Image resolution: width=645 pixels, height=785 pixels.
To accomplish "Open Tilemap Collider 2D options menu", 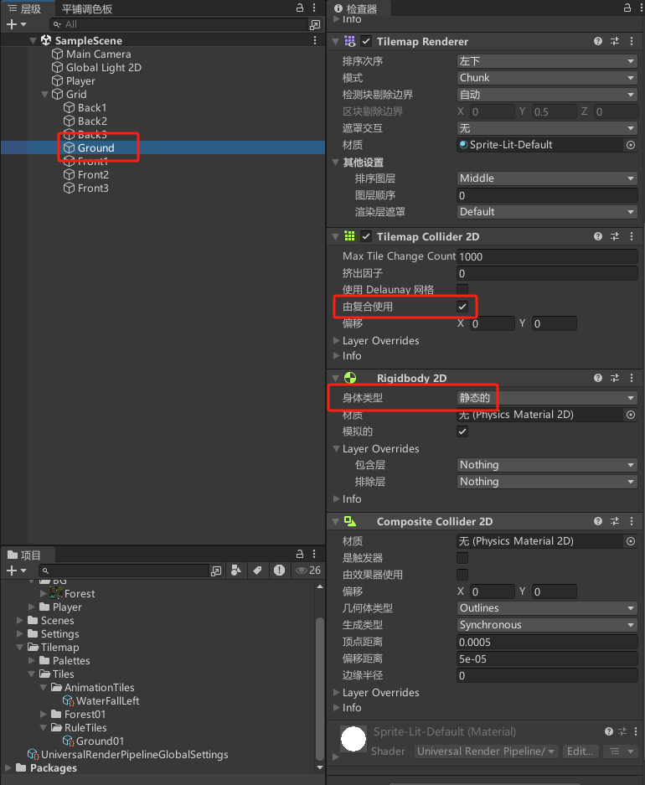I will [632, 236].
